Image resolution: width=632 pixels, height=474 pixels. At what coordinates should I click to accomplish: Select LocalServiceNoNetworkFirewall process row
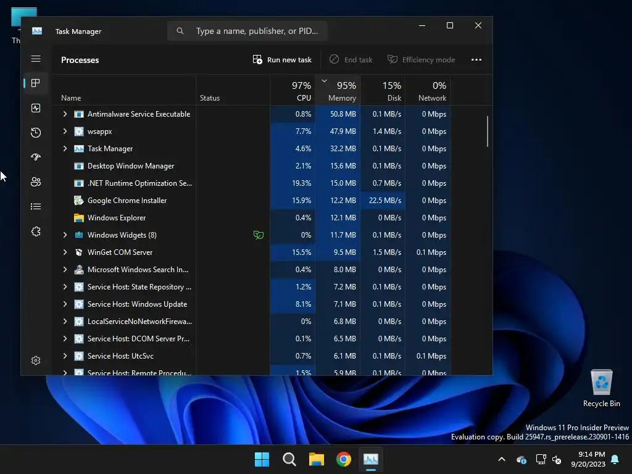[x=252, y=322]
